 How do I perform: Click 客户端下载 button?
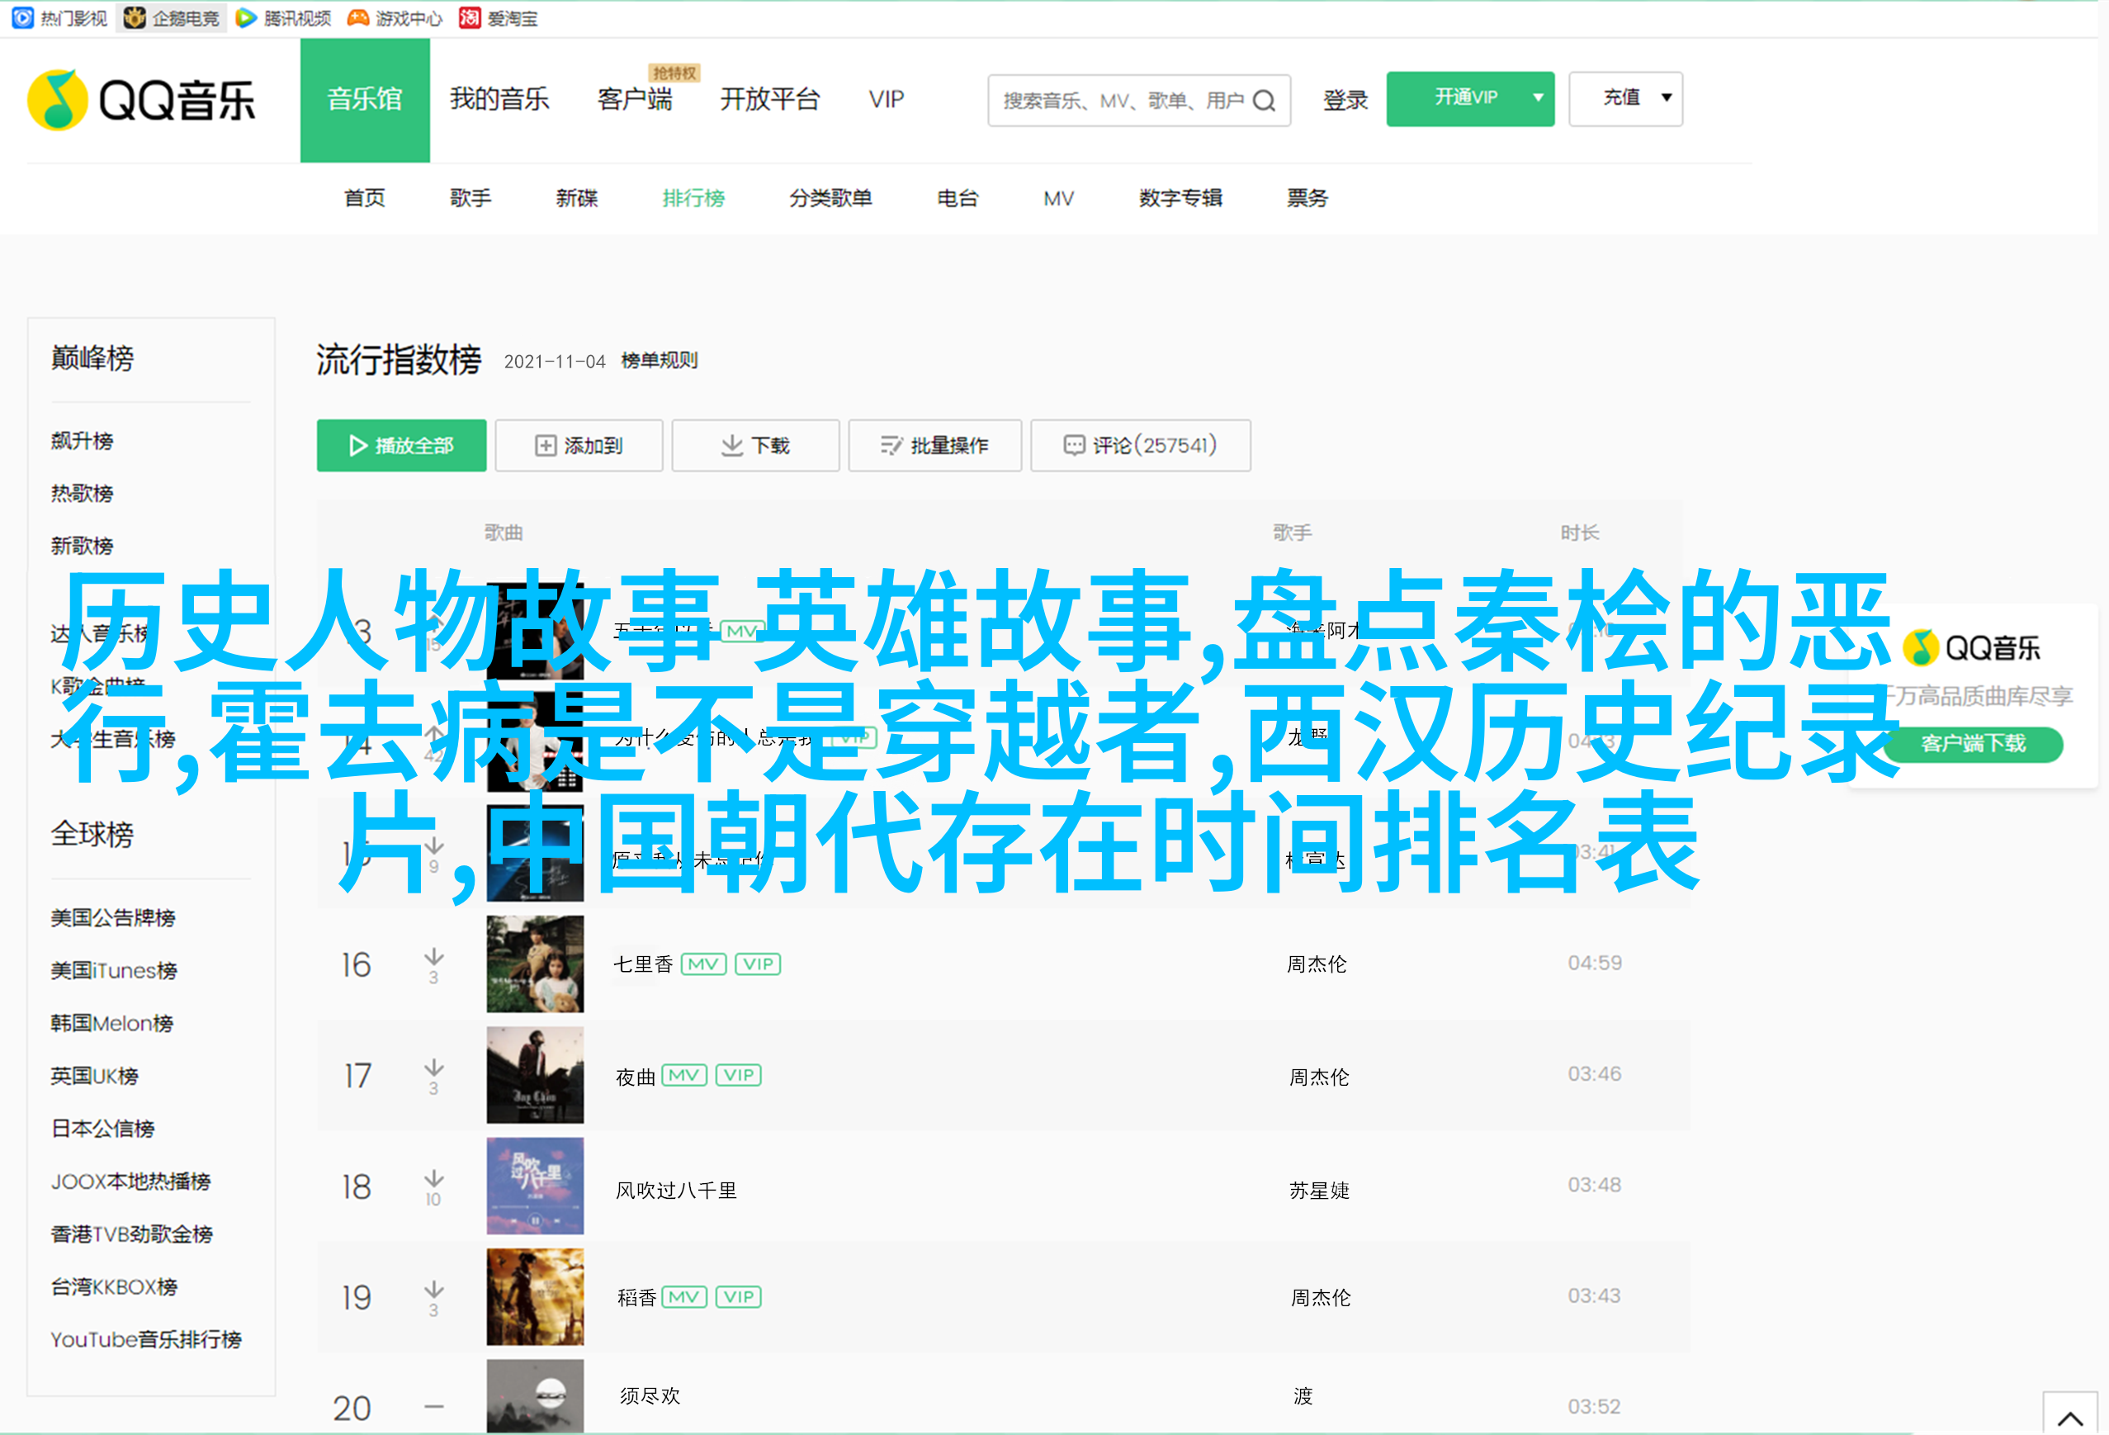pyautogui.click(x=1973, y=743)
